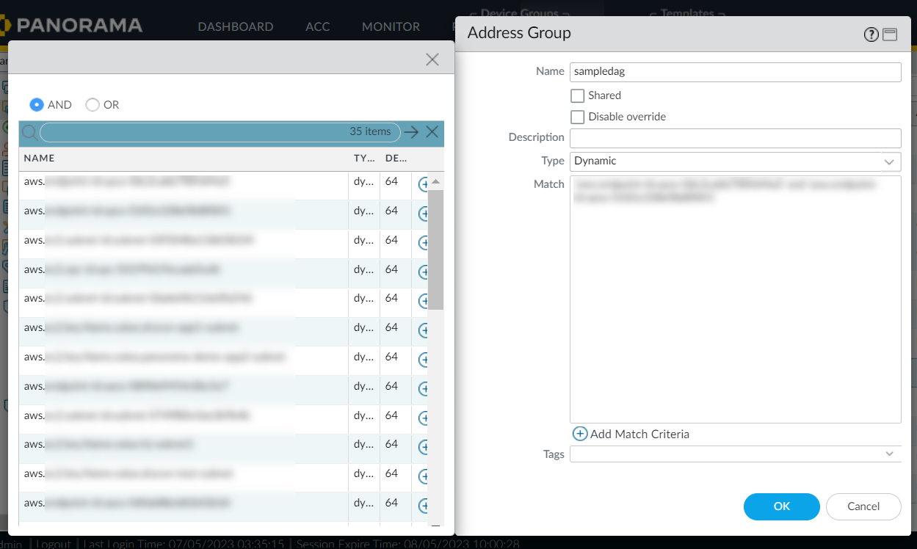Image resolution: width=917 pixels, height=549 pixels.
Task: Sort the list by the NAME column header
Action: pyautogui.click(x=39, y=159)
